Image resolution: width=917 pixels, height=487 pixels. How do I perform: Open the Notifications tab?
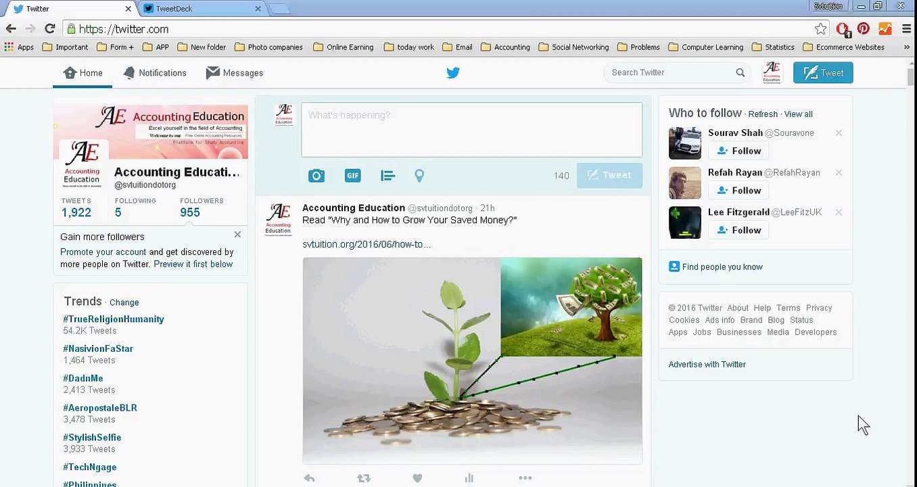(155, 73)
